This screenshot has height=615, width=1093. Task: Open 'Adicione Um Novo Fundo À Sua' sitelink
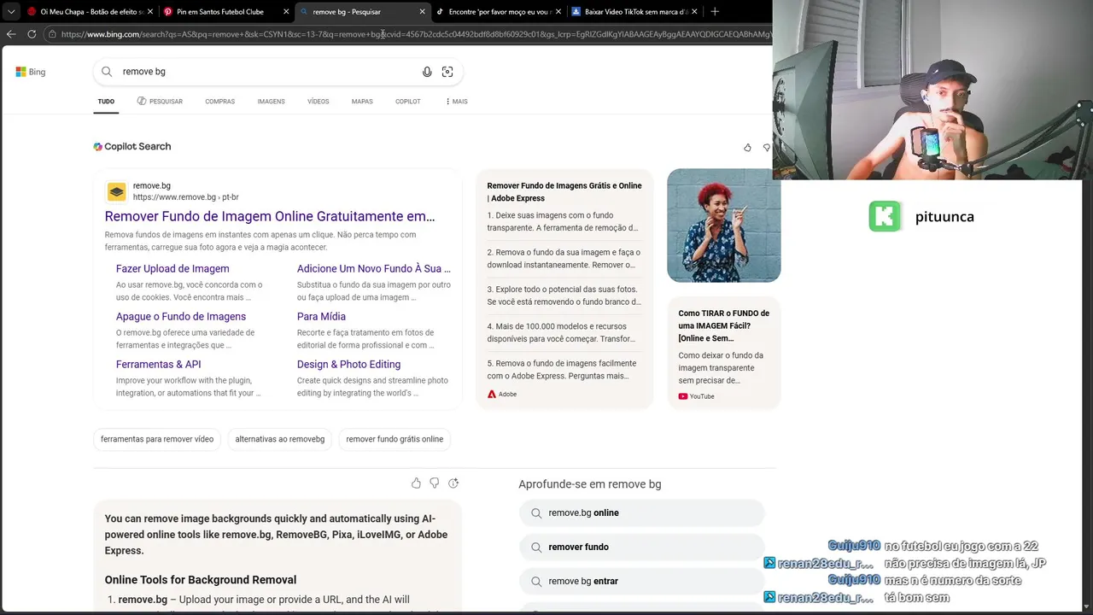pyautogui.click(x=374, y=268)
